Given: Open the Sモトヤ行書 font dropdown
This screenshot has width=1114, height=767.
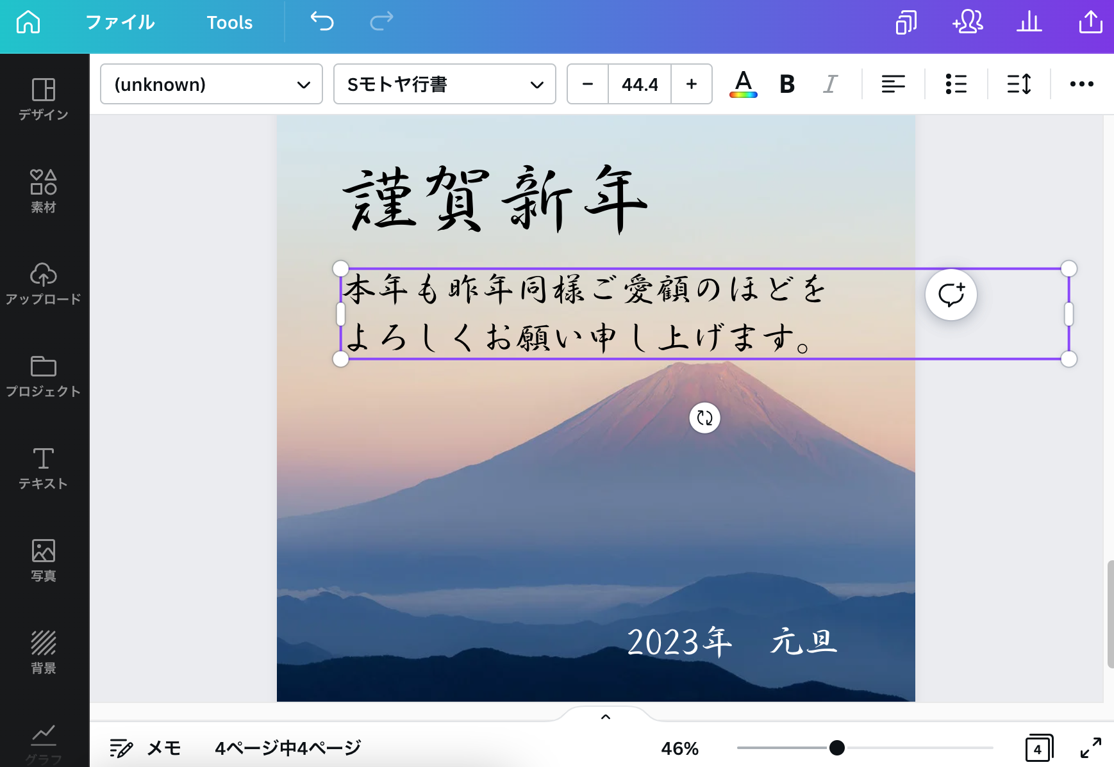Looking at the screenshot, I should (445, 84).
